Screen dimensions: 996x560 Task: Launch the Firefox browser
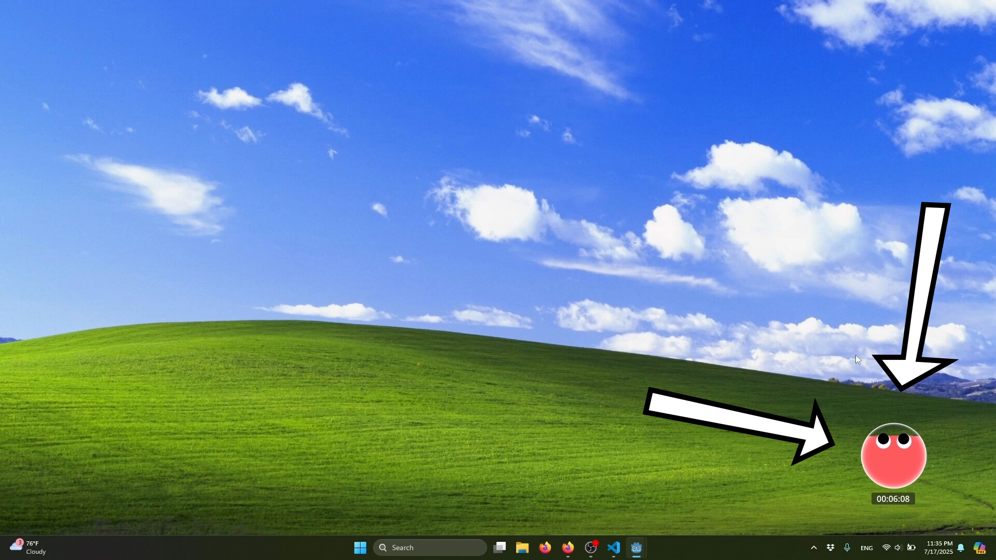pyautogui.click(x=545, y=547)
